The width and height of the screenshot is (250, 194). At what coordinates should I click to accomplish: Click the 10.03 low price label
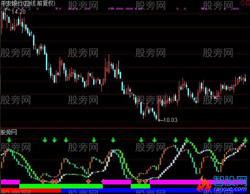(171, 120)
